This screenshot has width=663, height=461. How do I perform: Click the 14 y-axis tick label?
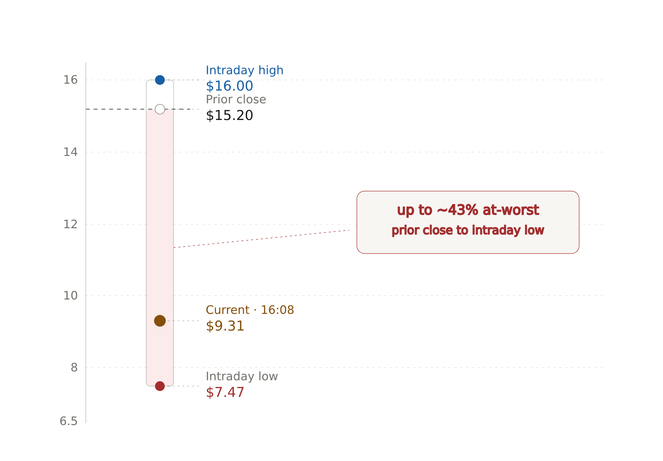(71, 152)
